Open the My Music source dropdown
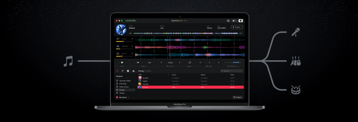The width and height of the screenshot is (358, 122). point(122,97)
